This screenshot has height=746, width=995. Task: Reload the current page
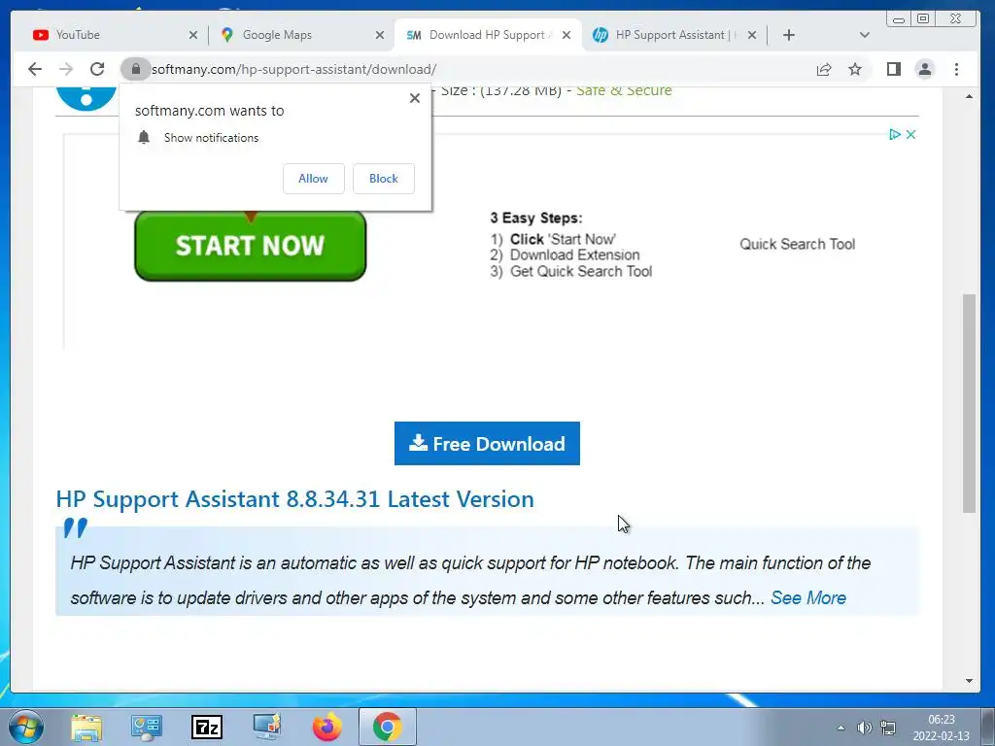pyautogui.click(x=97, y=69)
